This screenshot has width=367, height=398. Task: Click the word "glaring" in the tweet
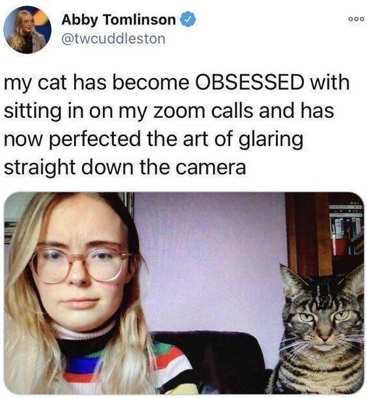click(271, 140)
